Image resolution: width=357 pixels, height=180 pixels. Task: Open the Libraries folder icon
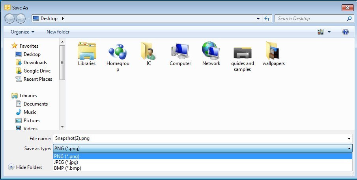click(86, 51)
